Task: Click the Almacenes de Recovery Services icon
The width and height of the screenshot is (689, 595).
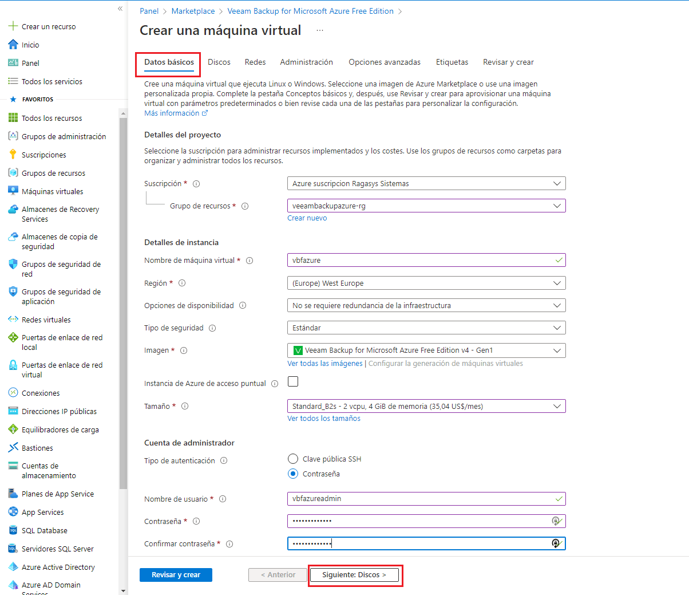Action: [13, 210]
